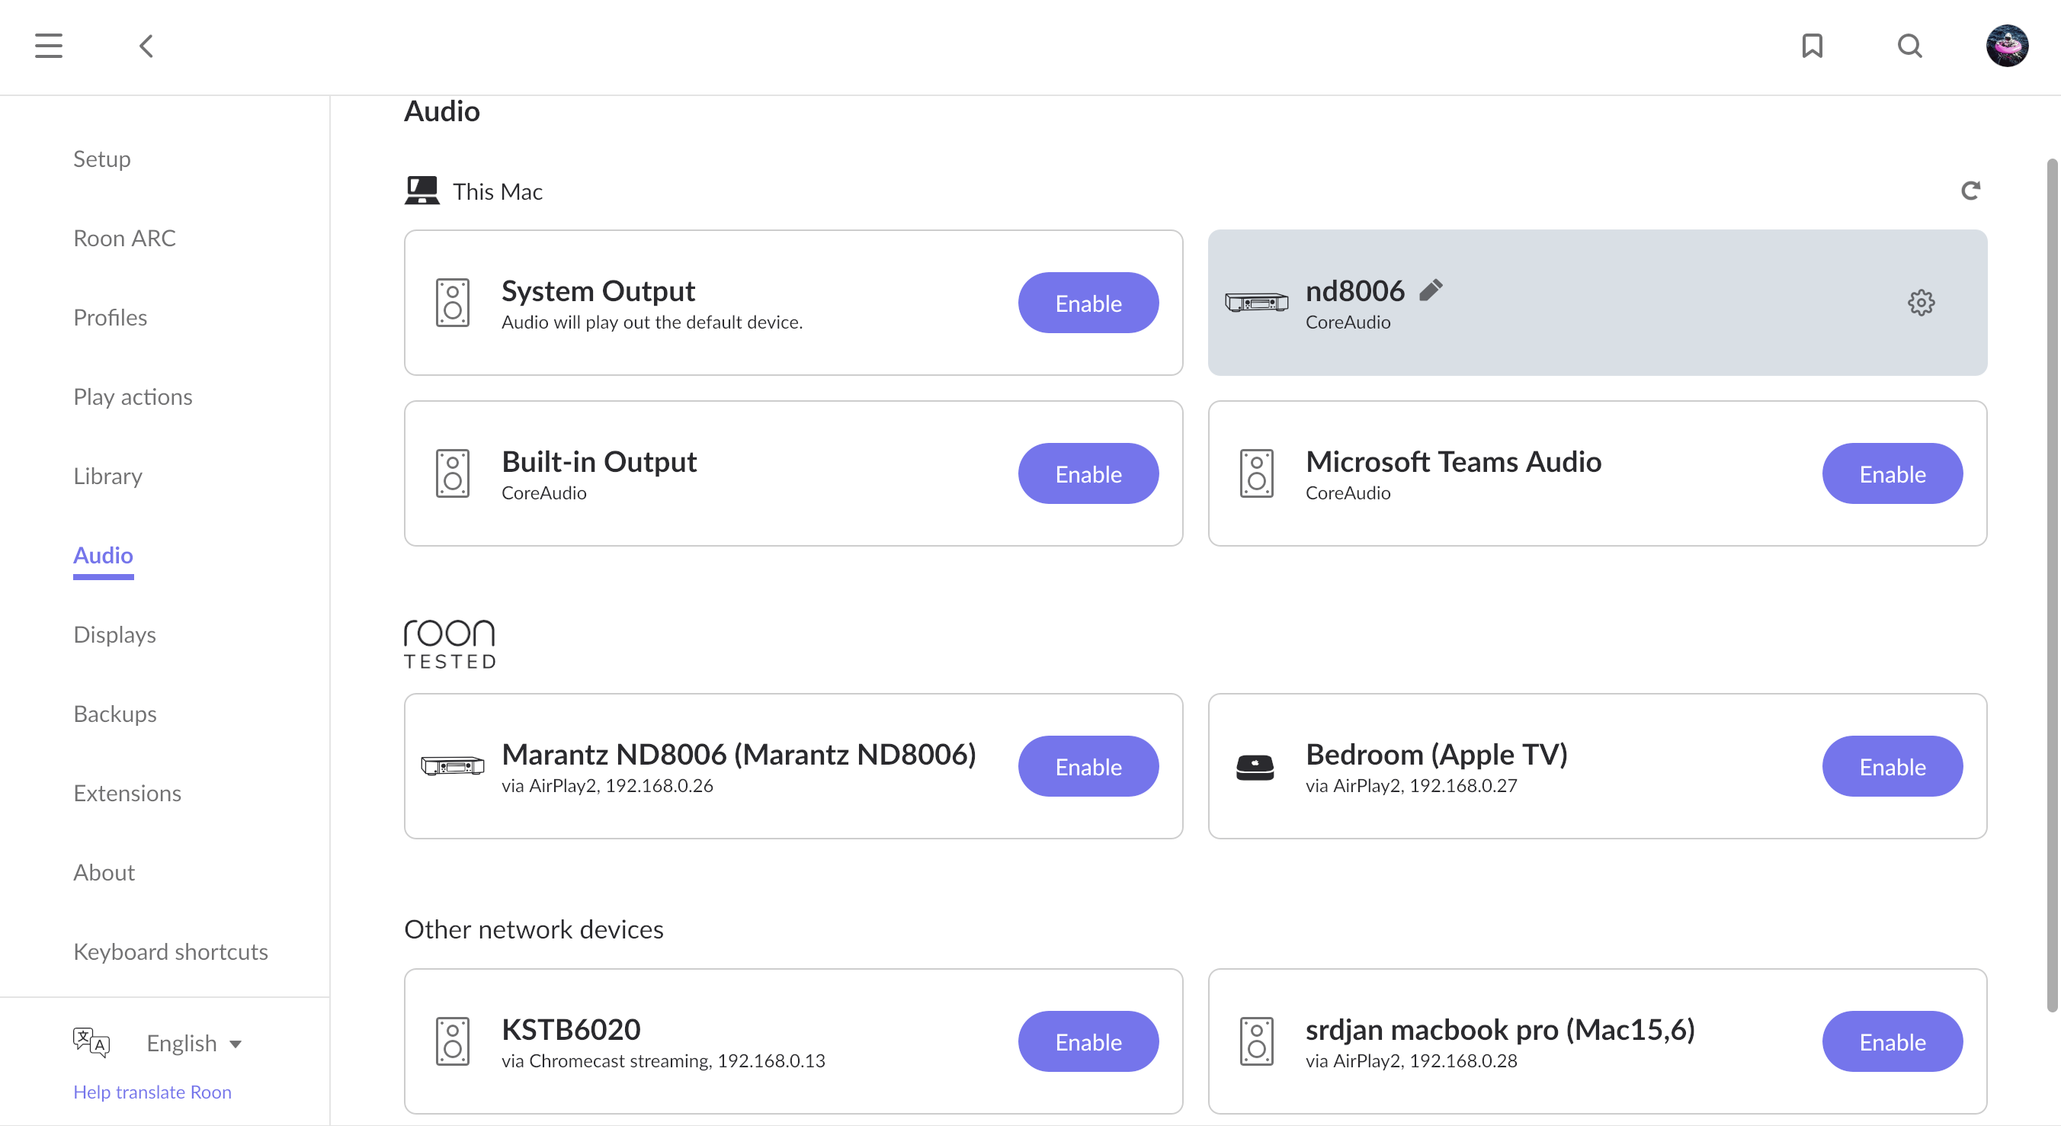Follow the Help translate Roon link
The height and width of the screenshot is (1126, 2061).
tap(152, 1092)
